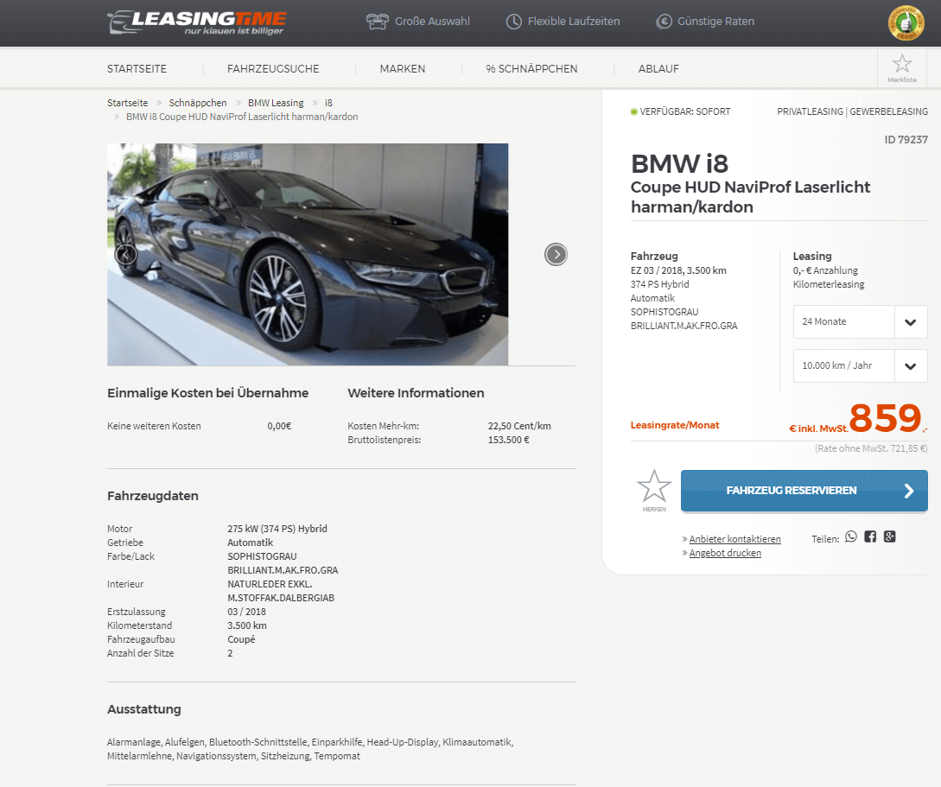Show next car photo with right arrow

pos(556,254)
